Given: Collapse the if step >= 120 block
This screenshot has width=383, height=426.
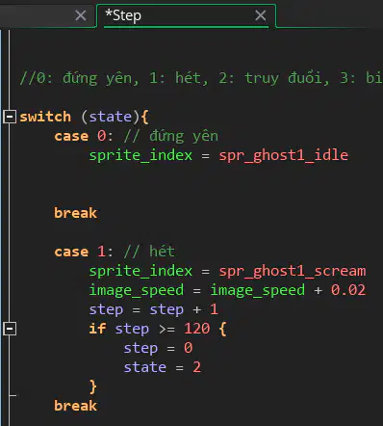Looking at the screenshot, I should point(10,329).
